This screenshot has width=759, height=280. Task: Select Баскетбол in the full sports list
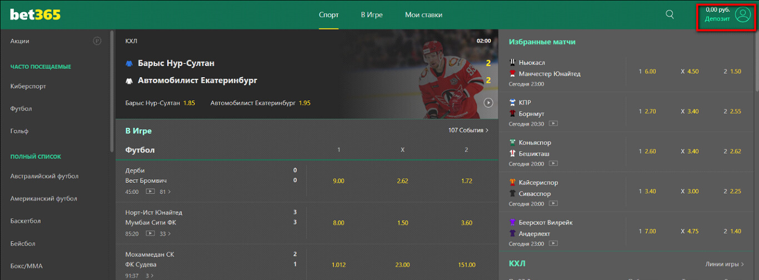(x=26, y=221)
